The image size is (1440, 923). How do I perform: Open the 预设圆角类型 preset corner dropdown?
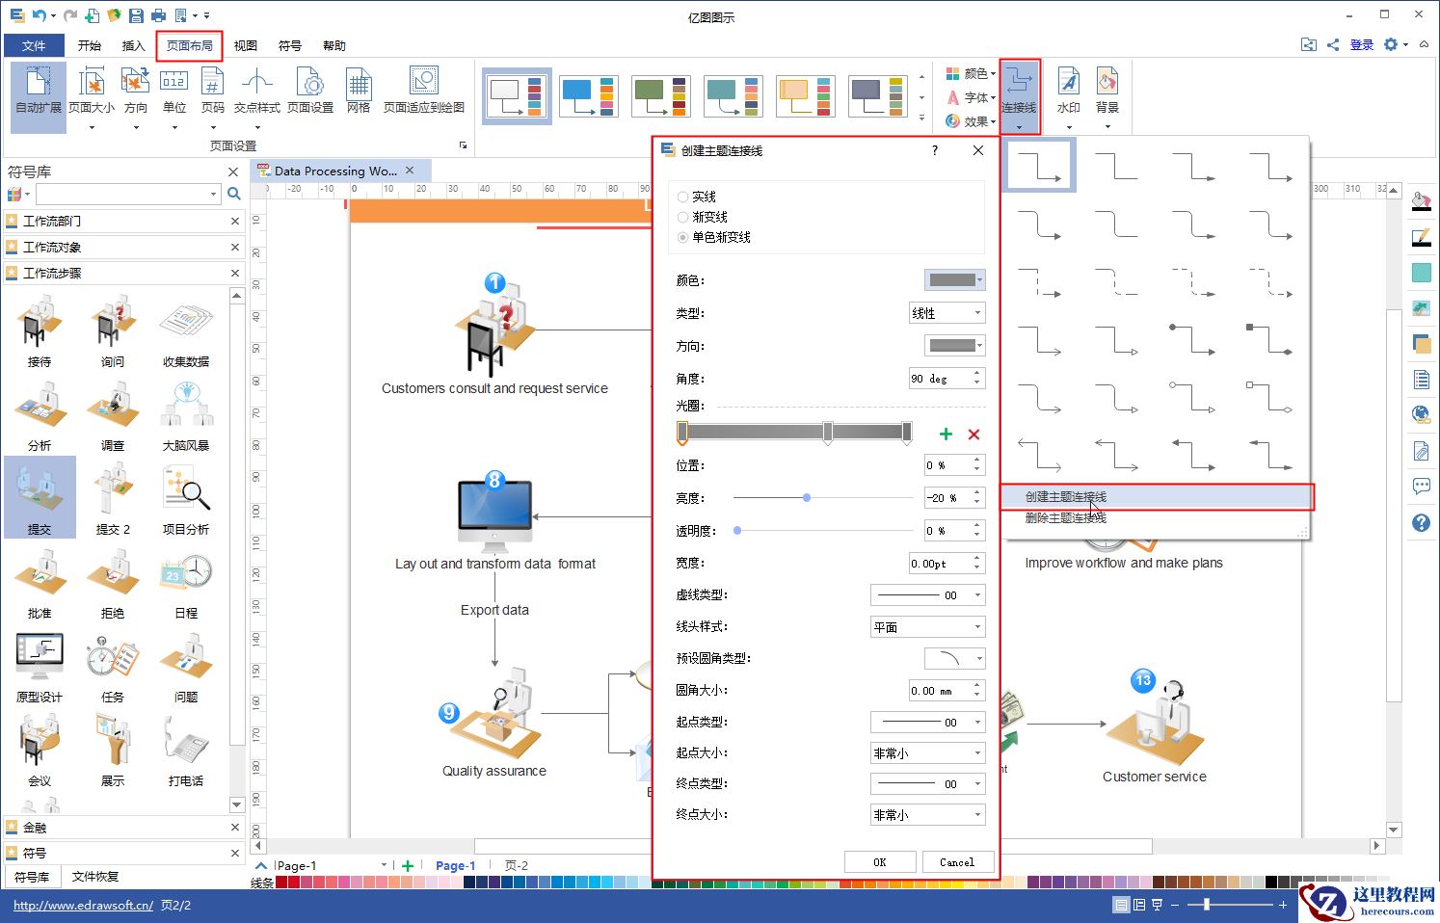pyautogui.click(x=955, y=659)
